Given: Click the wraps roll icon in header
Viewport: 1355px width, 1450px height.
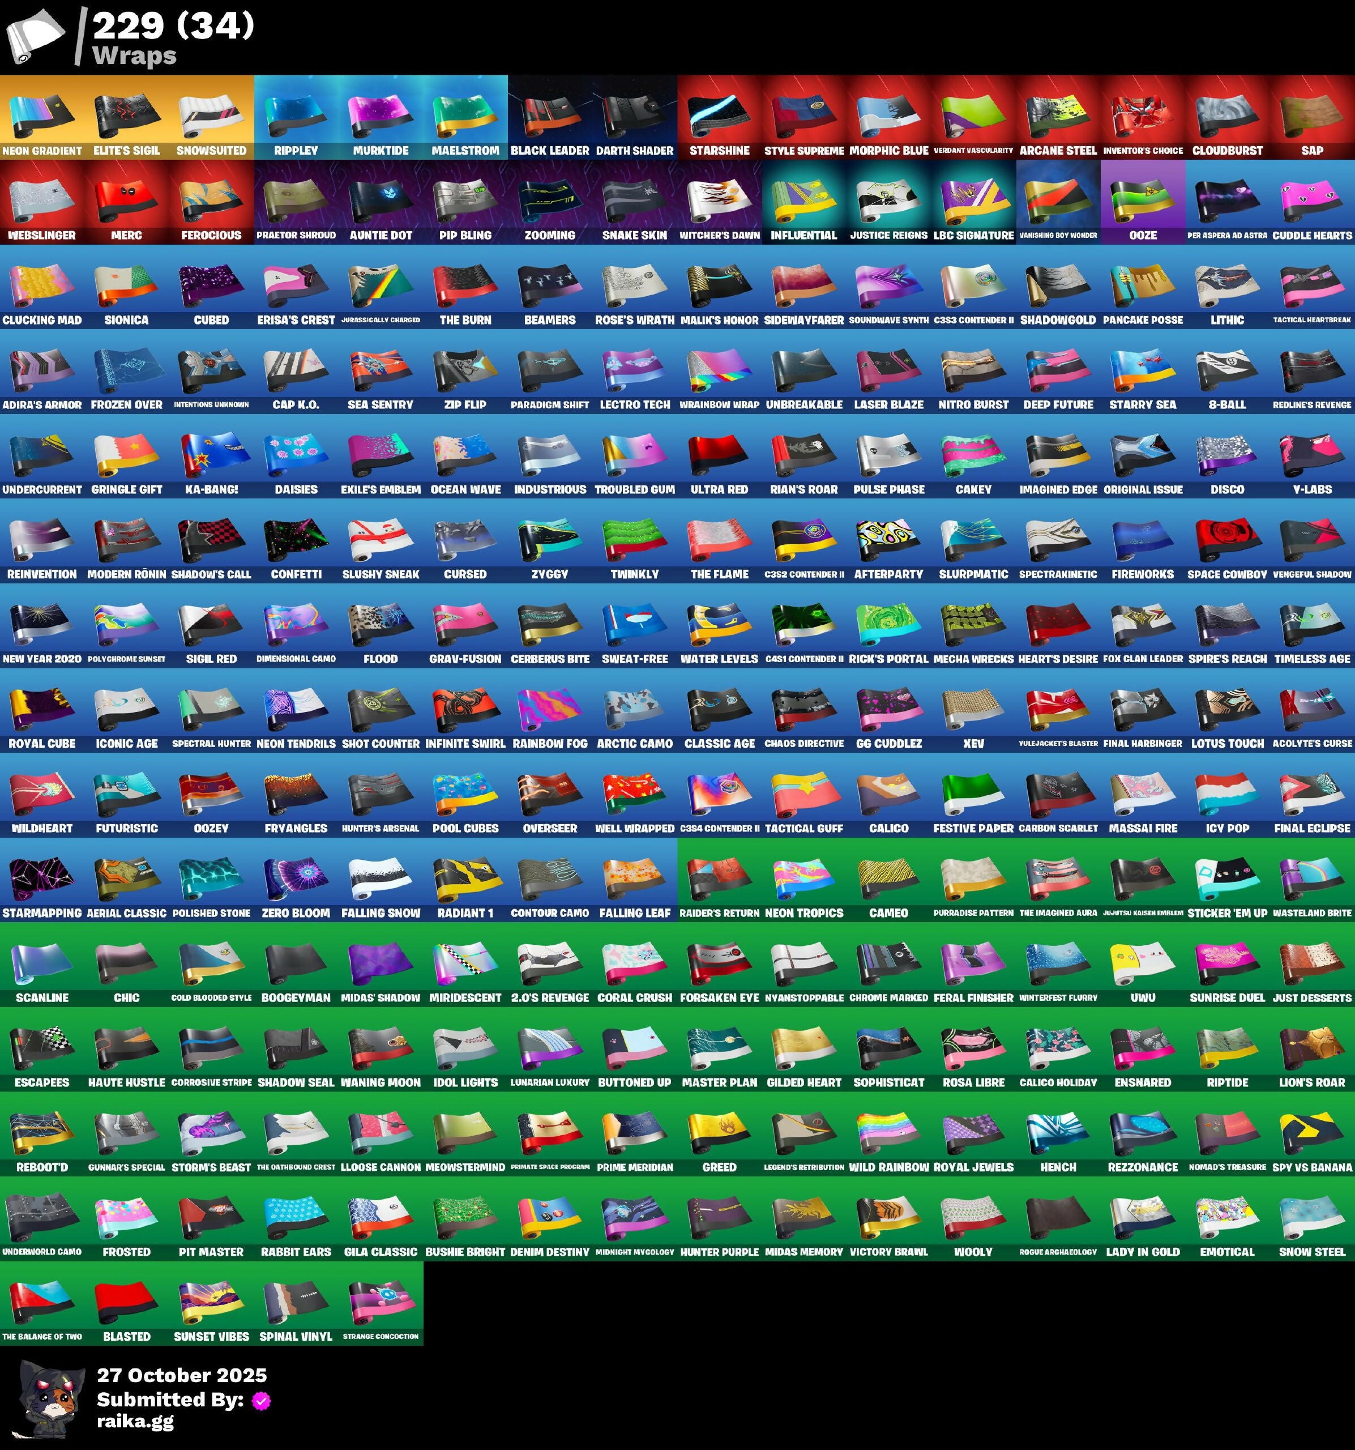Looking at the screenshot, I should (35, 36).
